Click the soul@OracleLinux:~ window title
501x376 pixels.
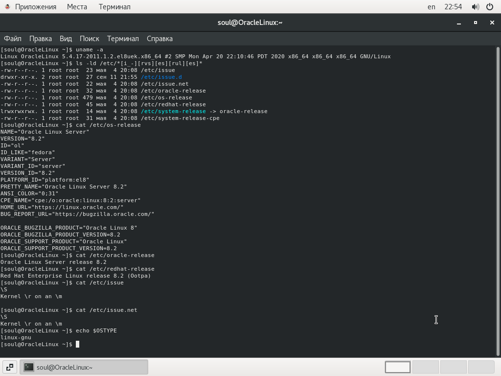[250, 23]
